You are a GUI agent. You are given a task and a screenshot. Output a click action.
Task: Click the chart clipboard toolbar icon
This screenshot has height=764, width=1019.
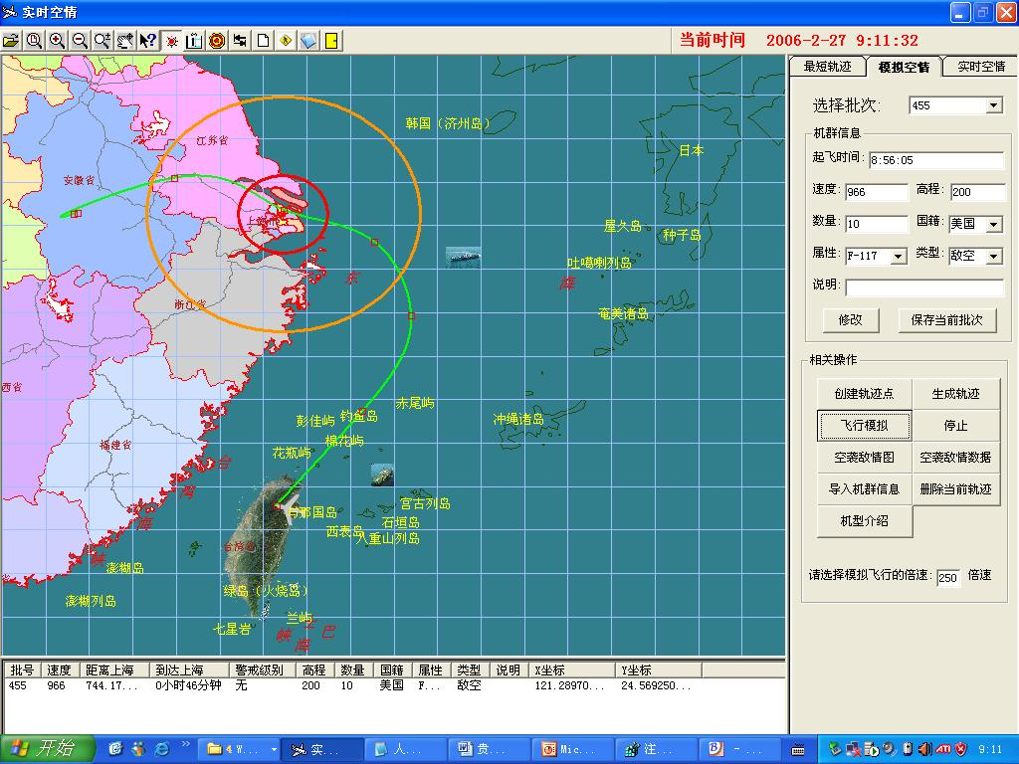(x=194, y=42)
